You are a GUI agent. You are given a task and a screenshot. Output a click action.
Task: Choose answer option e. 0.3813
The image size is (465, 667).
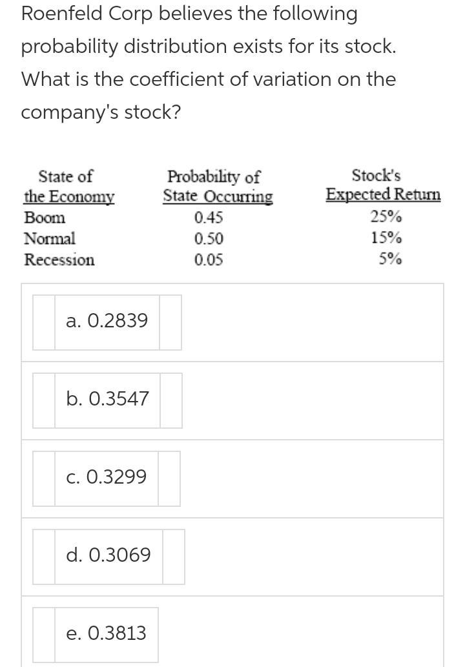(107, 633)
